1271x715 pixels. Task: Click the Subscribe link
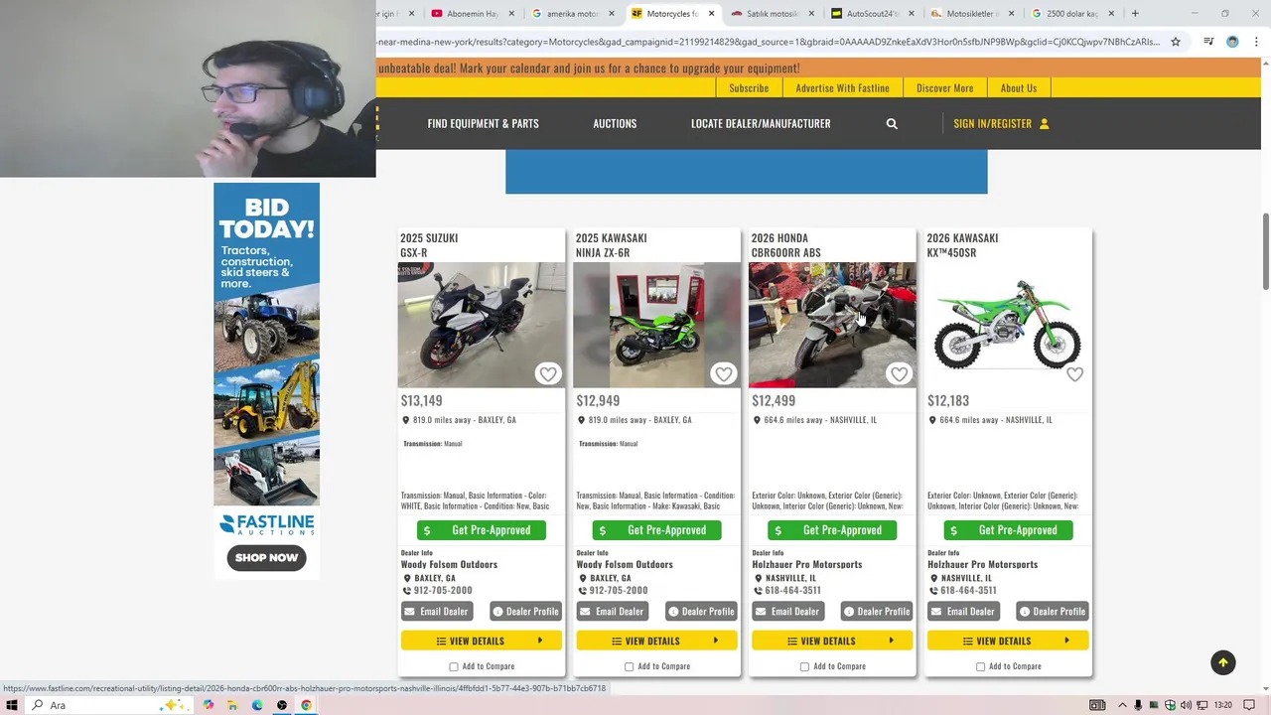[x=749, y=88]
